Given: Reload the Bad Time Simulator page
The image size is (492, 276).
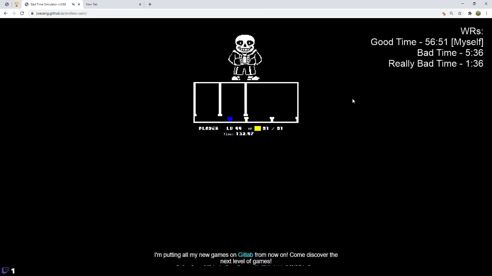Looking at the screenshot, I should tap(22, 13).
